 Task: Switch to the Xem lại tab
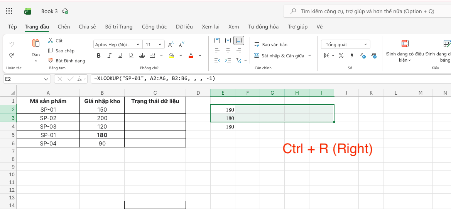coord(211,27)
